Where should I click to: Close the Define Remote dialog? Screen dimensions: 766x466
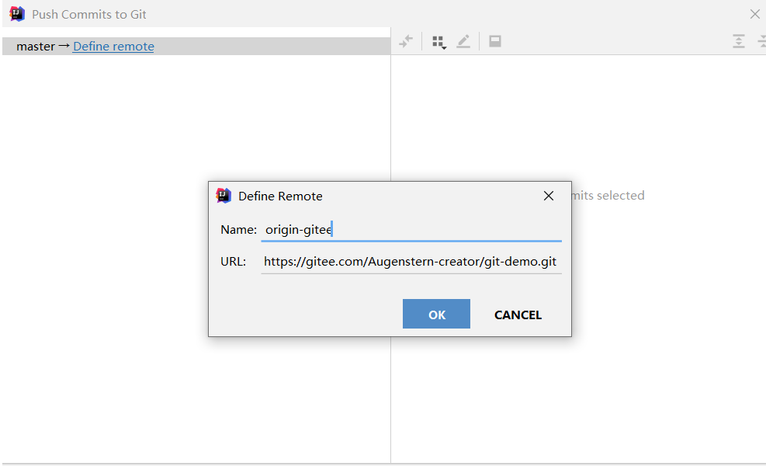(x=549, y=196)
